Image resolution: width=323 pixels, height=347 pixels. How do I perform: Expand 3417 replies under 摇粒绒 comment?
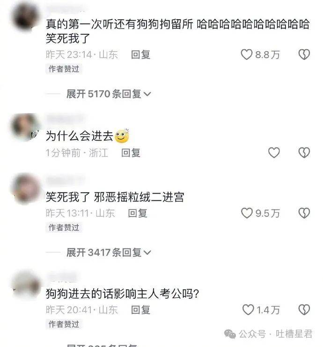coord(109,252)
